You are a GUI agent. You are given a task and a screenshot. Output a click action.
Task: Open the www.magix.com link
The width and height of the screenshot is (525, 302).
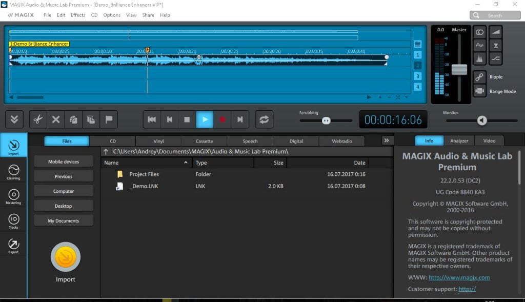tap(459, 277)
